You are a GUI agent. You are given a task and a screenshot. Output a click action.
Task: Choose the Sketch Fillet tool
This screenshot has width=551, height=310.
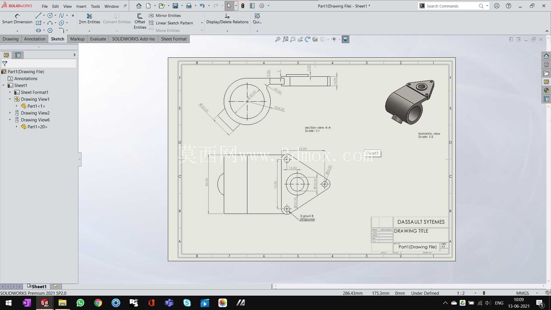click(61, 30)
